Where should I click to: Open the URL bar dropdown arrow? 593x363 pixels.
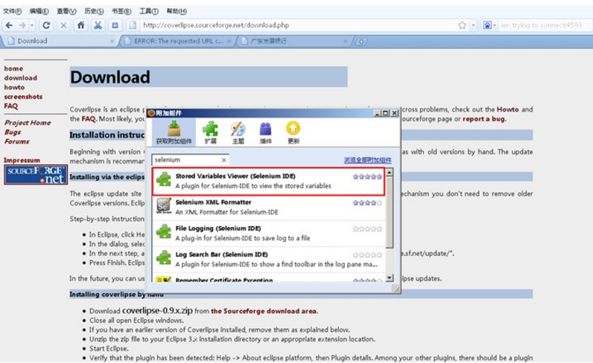tap(473, 25)
